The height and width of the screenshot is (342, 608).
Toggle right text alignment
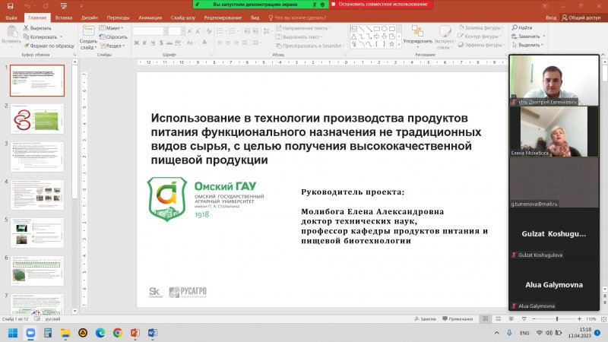tap(236, 43)
